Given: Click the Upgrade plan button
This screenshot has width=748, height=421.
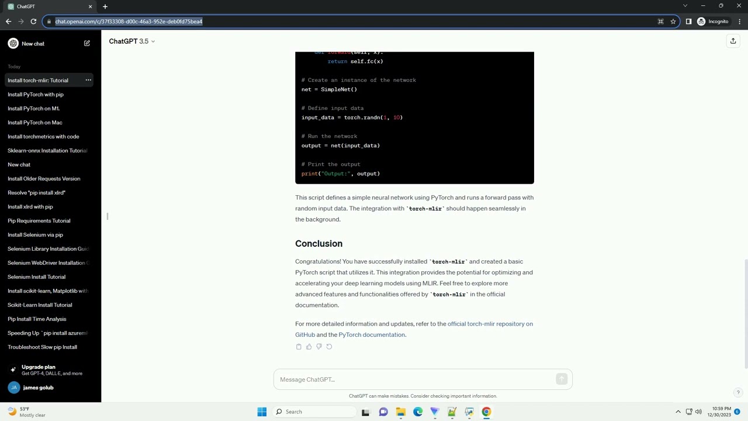Looking at the screenshot, I should coord(49,370).
